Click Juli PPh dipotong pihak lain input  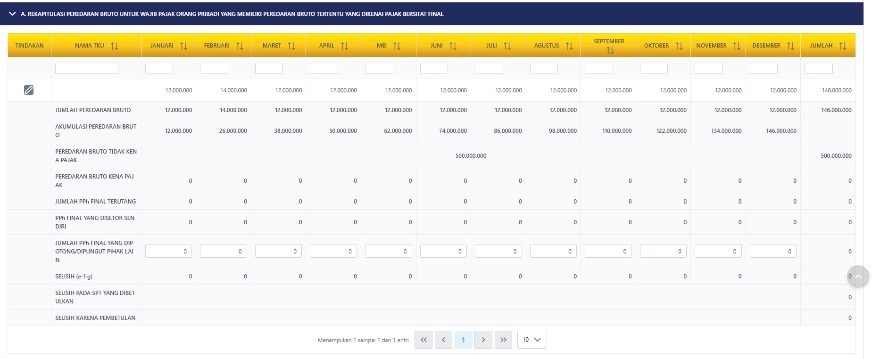pyautogui.click(x=498, y=251)
